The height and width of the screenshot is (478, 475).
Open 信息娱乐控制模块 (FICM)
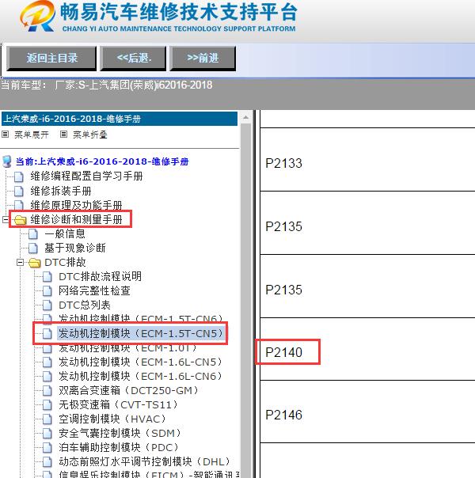click(149, 474)
